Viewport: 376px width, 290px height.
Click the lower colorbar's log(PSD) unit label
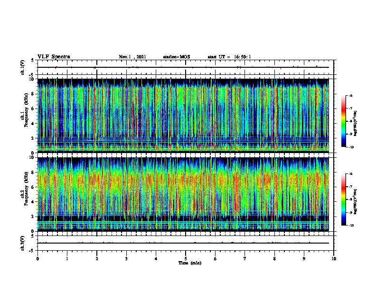[x=356, y=202]
